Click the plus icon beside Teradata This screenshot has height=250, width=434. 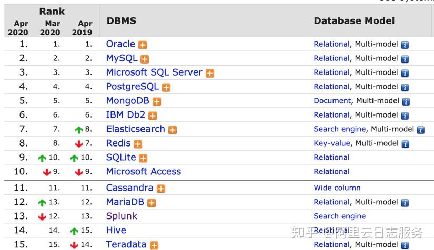point(154,245)
